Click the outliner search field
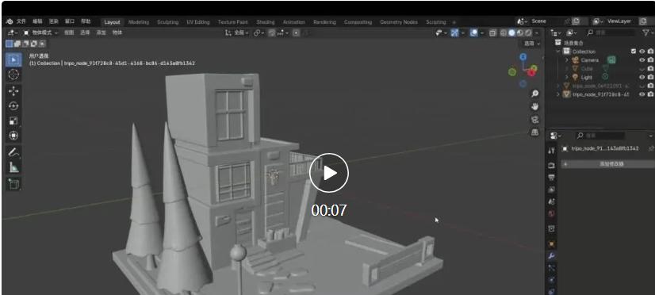This screenshot has width=655, height=295. [610, 33]
